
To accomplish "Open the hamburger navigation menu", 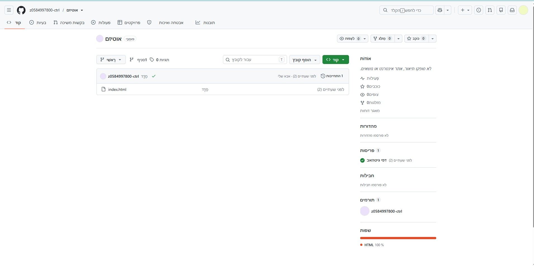I will pos(9,10).
